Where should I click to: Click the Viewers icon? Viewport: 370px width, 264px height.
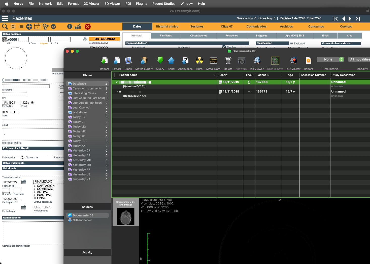pyautogui.click(x=241, y=61)
